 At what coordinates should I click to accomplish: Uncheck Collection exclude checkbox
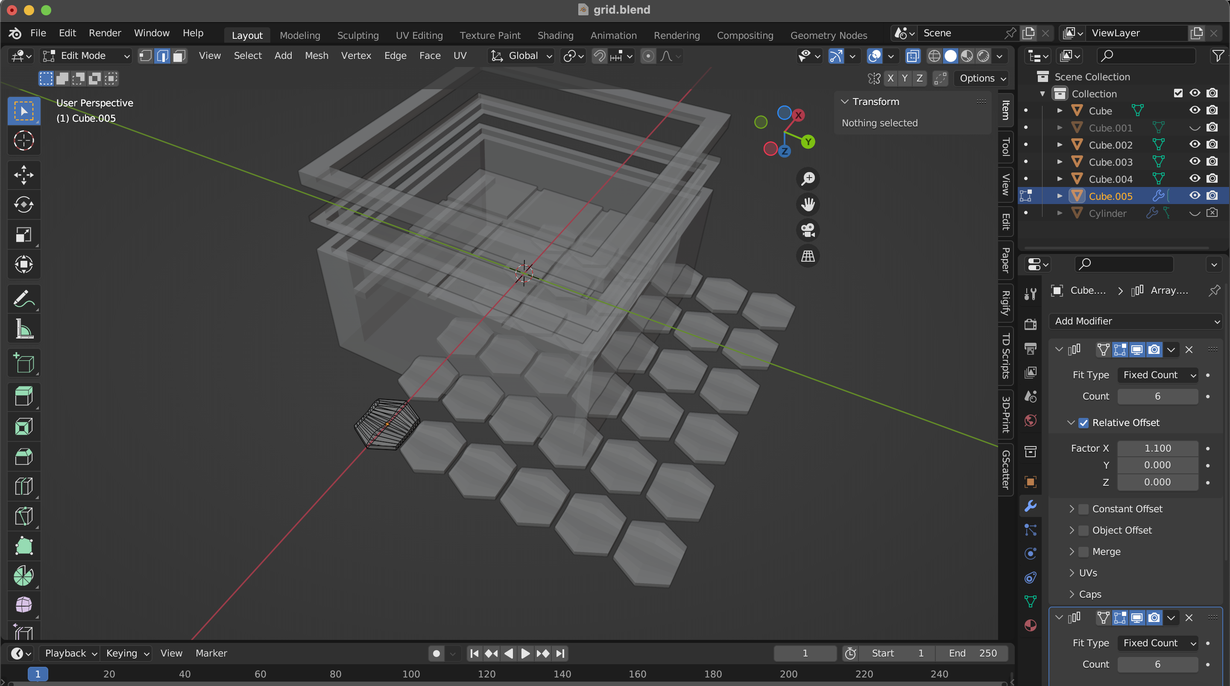[x=1178, y=93]
